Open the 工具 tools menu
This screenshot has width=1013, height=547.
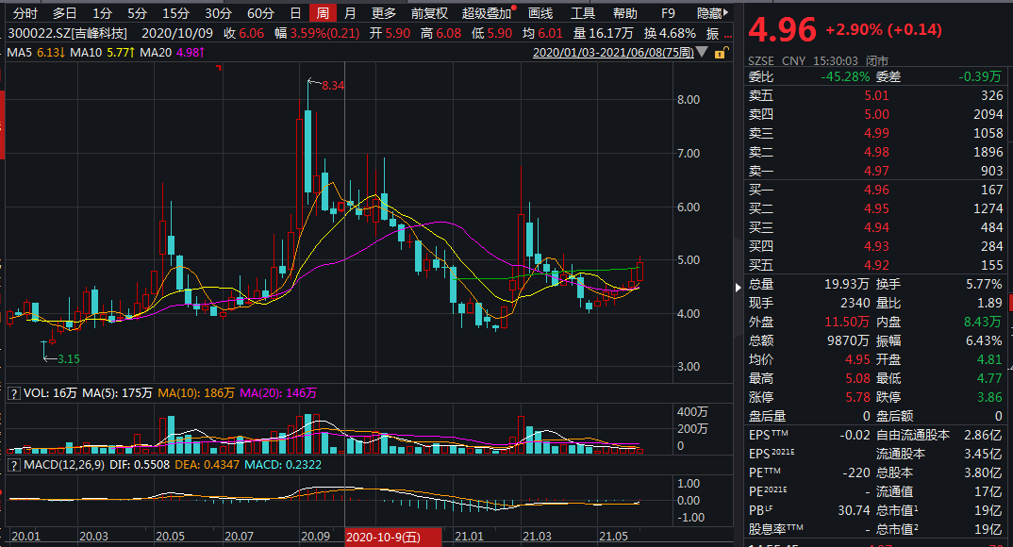583,13
